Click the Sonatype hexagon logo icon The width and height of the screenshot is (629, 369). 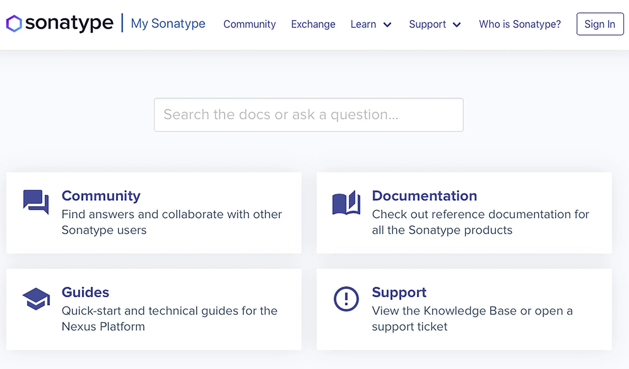click(x=14, y=24)
